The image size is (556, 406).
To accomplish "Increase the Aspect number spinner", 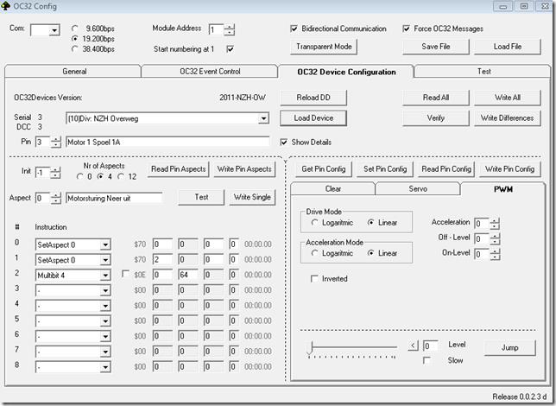I will tap(56, 194).
